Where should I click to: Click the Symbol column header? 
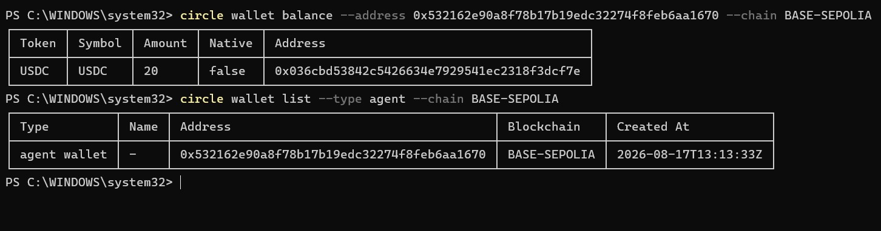pyautogui.click(x=100, y=43)
